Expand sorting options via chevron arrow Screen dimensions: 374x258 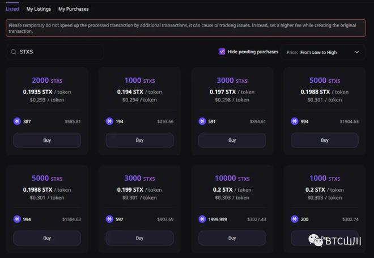tap(357, 52)
